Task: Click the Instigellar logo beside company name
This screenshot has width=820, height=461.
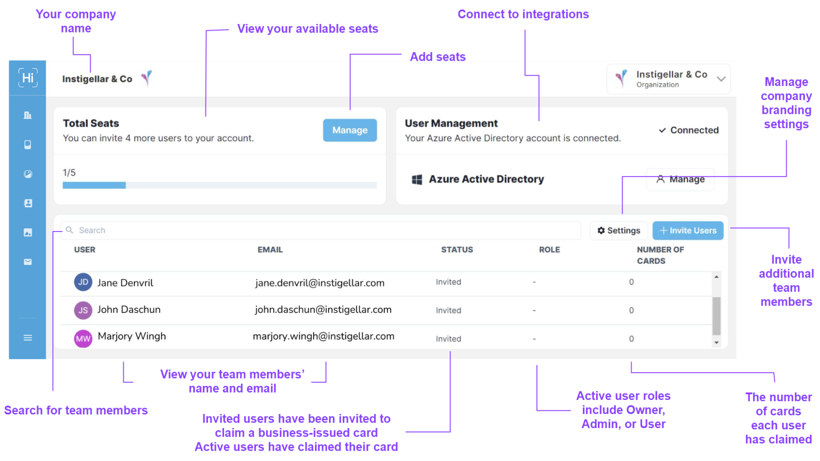Action: 147,78
